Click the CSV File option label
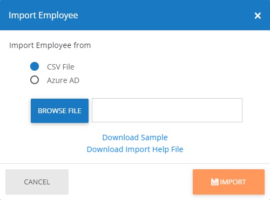This screenshot has width=270, height=200. pyautogui.click(x=60, y=67)
